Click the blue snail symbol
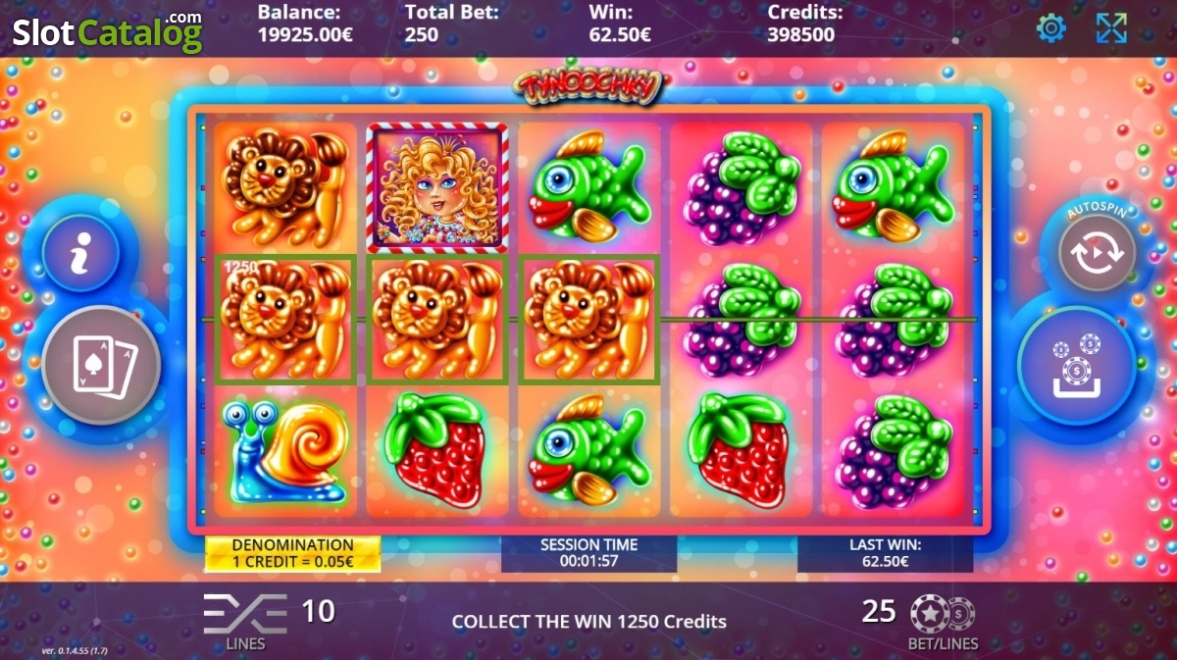Viewport: 1177px width, 660px height. (284, 451)
